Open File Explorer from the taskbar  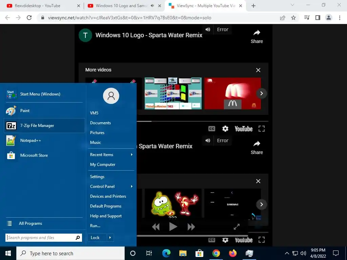coord(183,253)
